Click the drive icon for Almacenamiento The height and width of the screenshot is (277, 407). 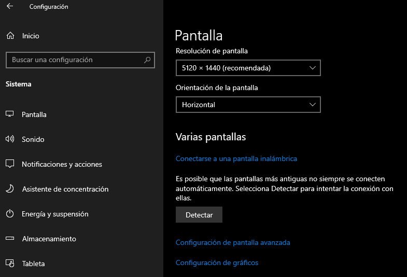pos(10,239)
